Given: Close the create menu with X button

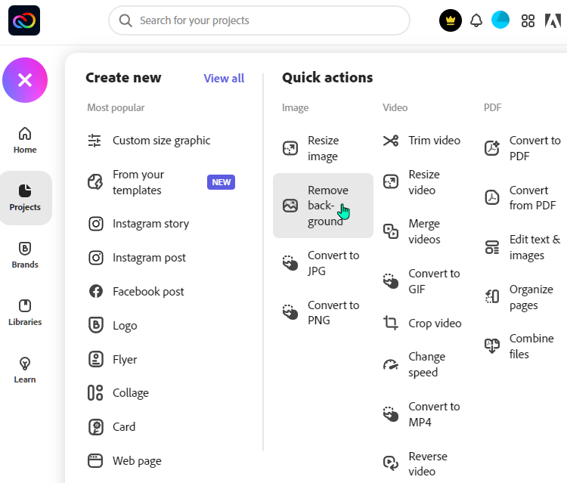Looking at the screenshot, I should click(25, 80).
